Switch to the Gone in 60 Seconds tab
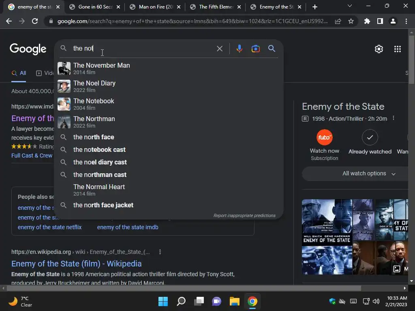Viewport: 415px width, 311px height. (91, 7)
